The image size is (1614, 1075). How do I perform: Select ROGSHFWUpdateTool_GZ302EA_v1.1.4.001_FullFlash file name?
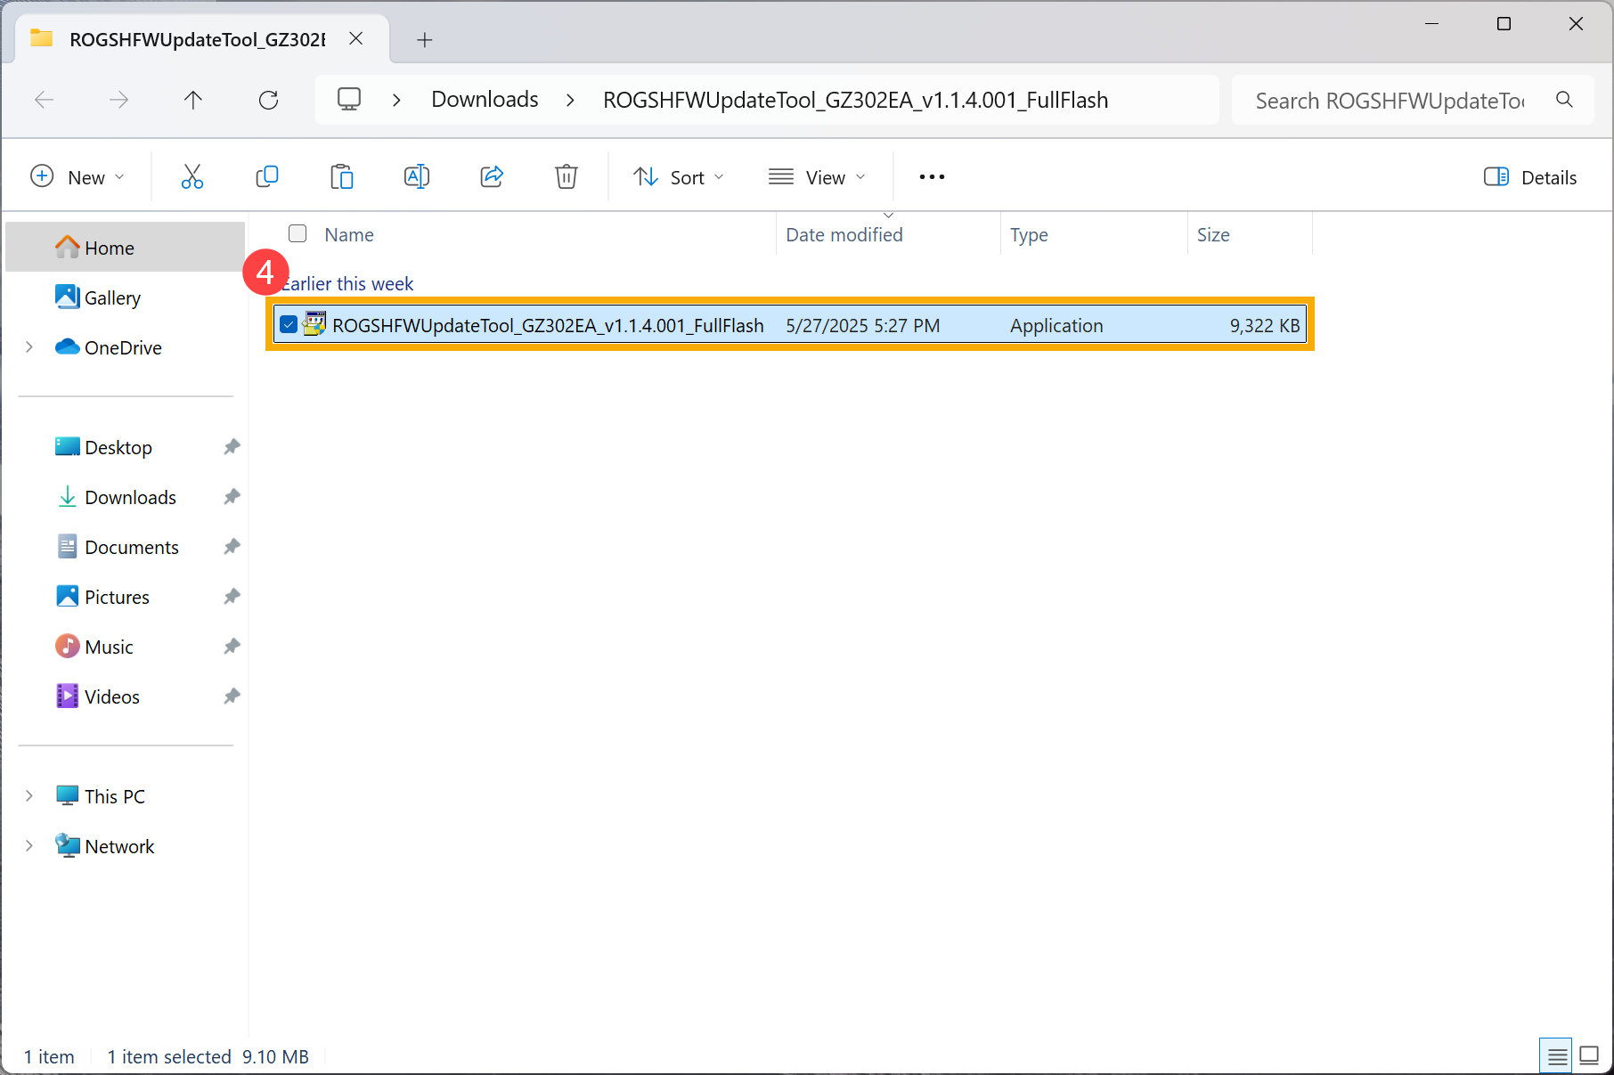(x=548, y=325)
